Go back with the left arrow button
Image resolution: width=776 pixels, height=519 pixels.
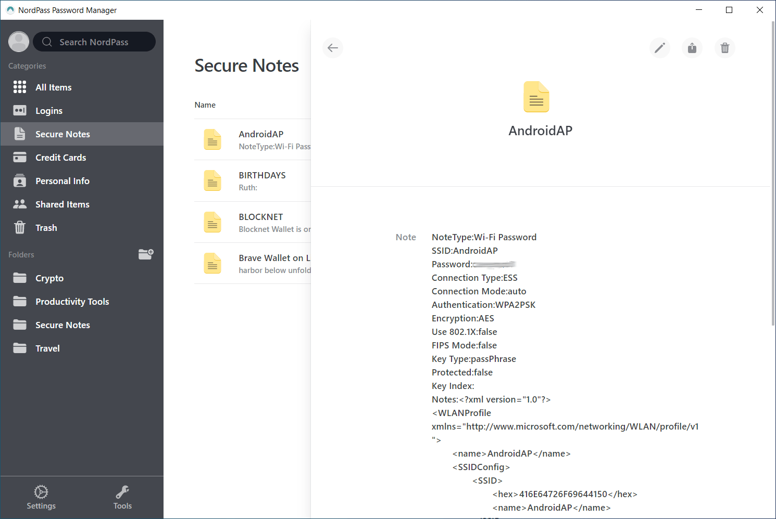(x=333, y=48)
